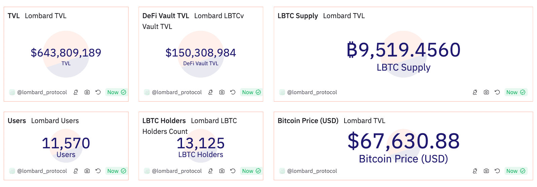Click refresh icon on Users card
Screen dimensions: 537x187
click(98, 171)
